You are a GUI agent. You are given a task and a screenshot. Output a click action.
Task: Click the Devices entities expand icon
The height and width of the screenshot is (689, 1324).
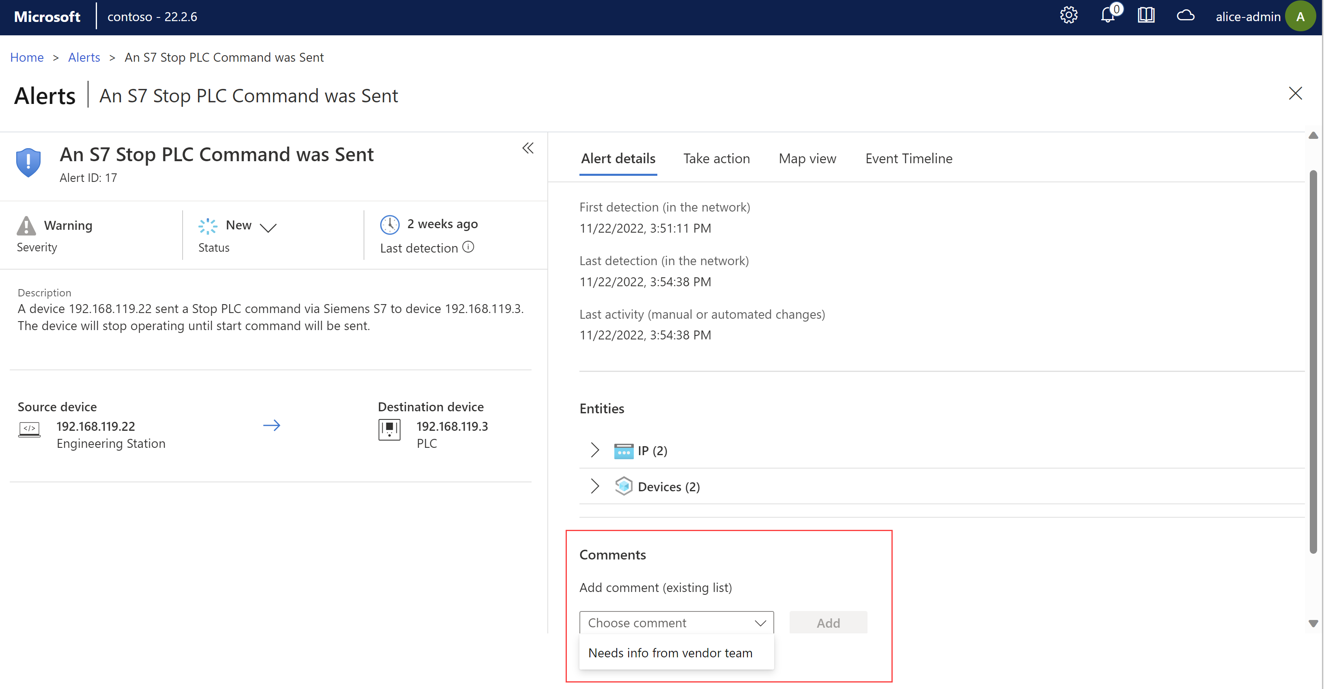pyautogui.click(x=593, y=486)
